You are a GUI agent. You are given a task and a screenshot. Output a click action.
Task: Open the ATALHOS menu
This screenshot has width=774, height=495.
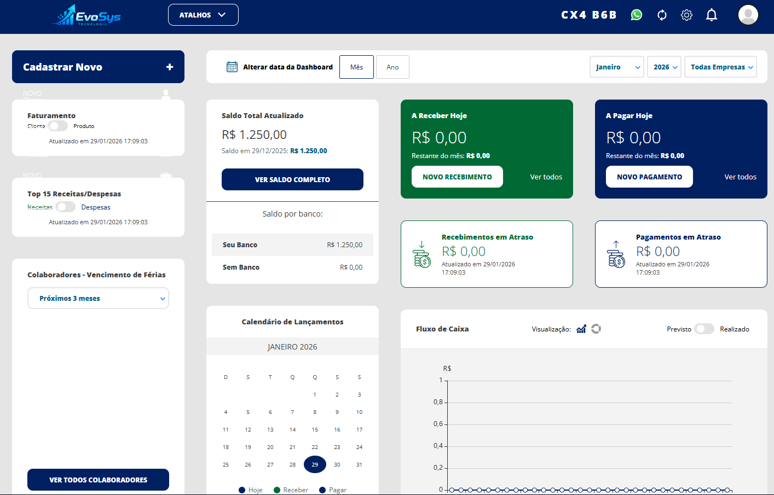click(x=203, y=15)
